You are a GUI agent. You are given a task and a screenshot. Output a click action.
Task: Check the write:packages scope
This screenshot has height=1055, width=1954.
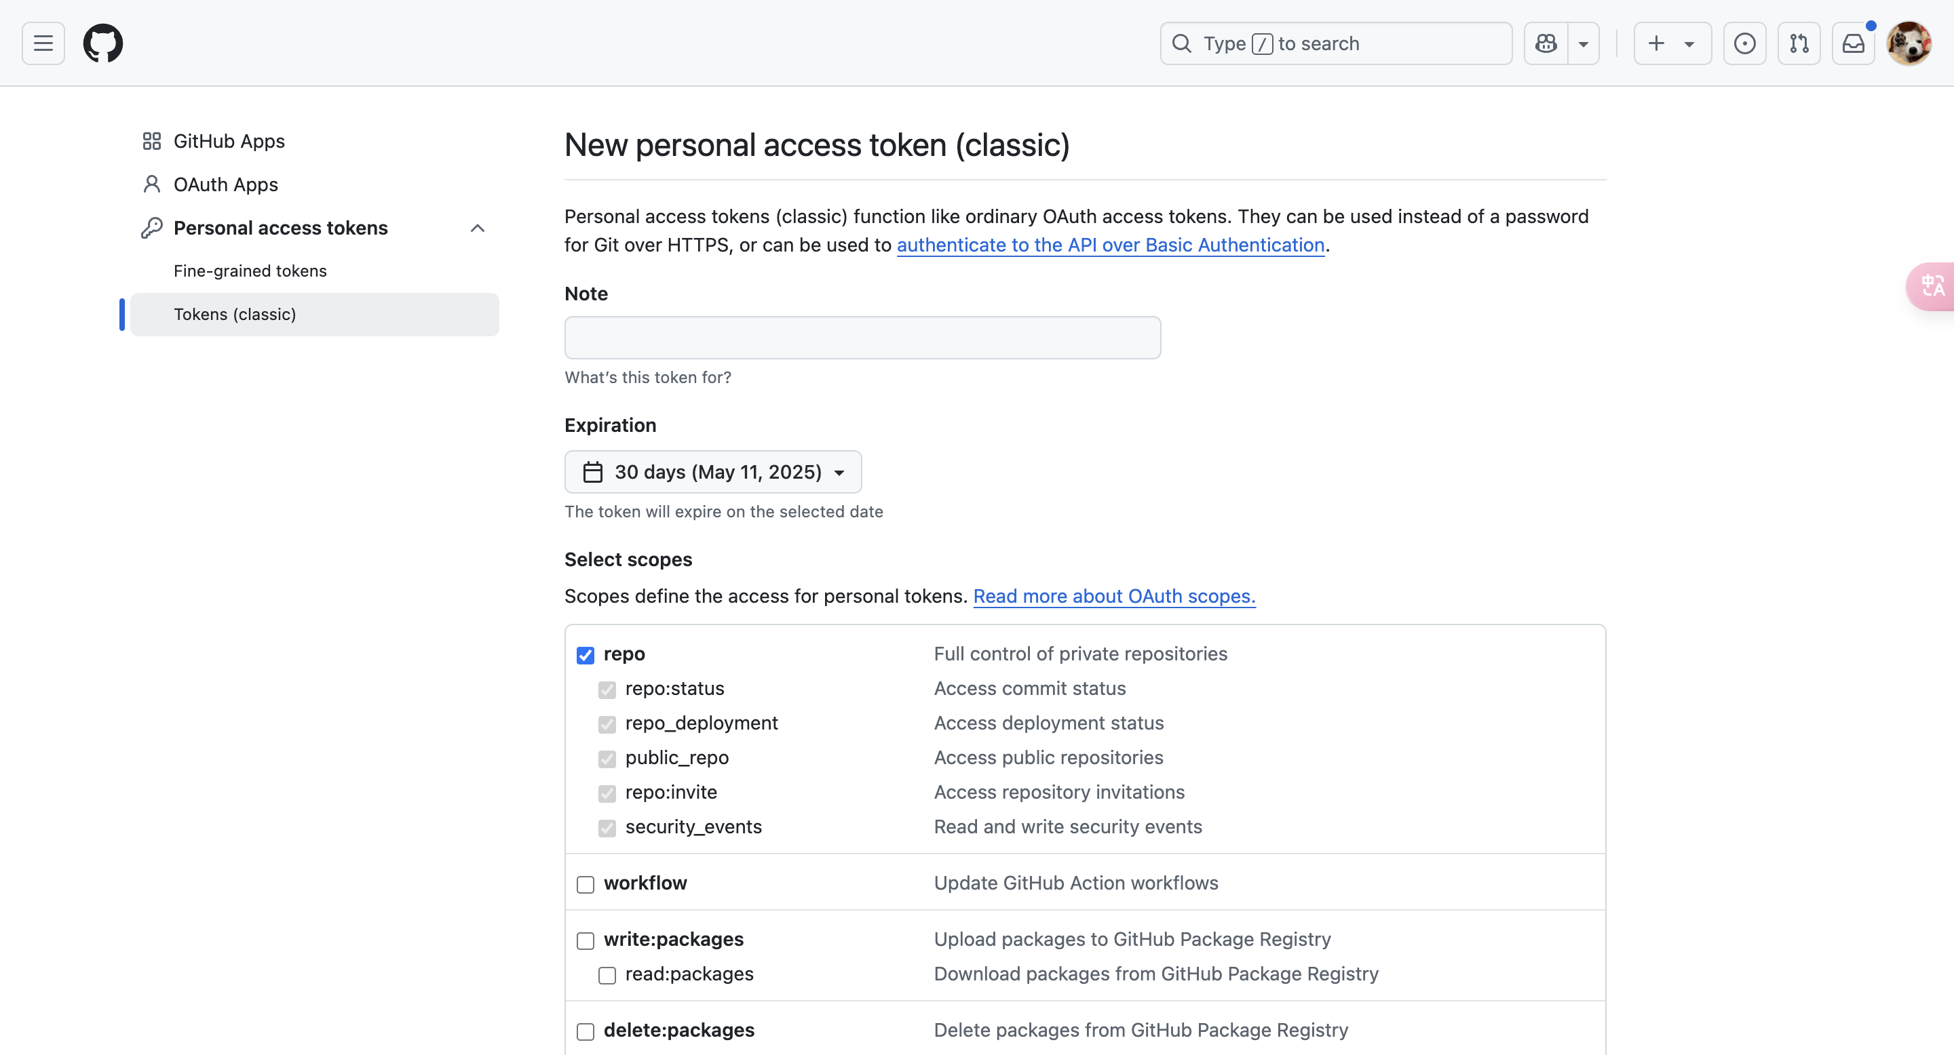pyautogui.click(x=585, y=940)
